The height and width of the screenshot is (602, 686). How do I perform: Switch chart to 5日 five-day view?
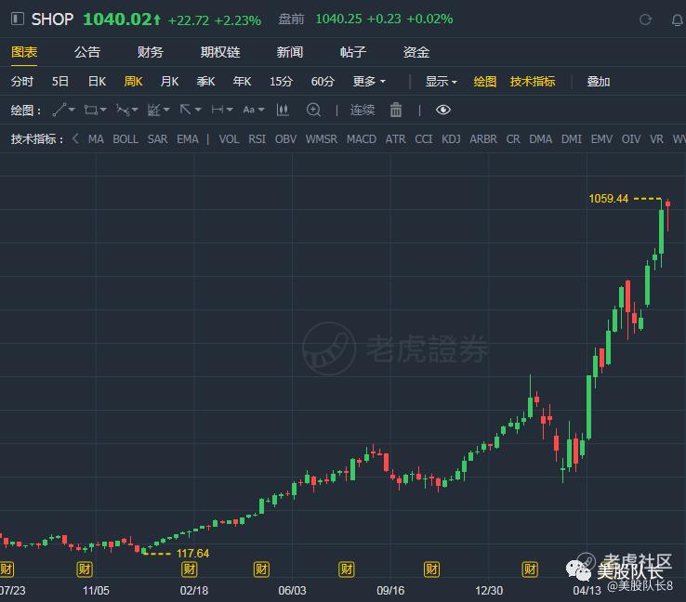pos(59,82)
